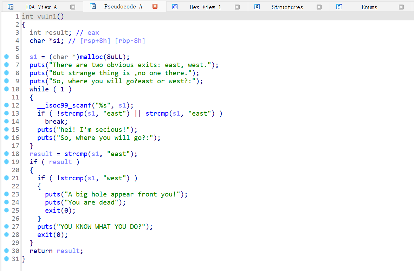
Task: Switch to the Structures tab
Action: [x=287, y=7]
